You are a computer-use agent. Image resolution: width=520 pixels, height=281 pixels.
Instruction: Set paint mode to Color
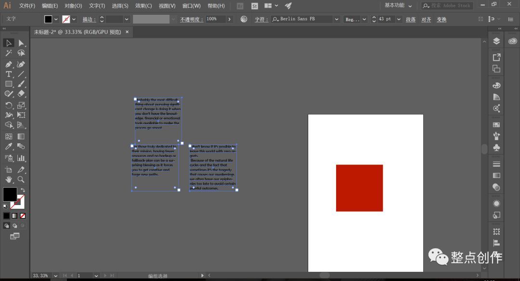6,216
